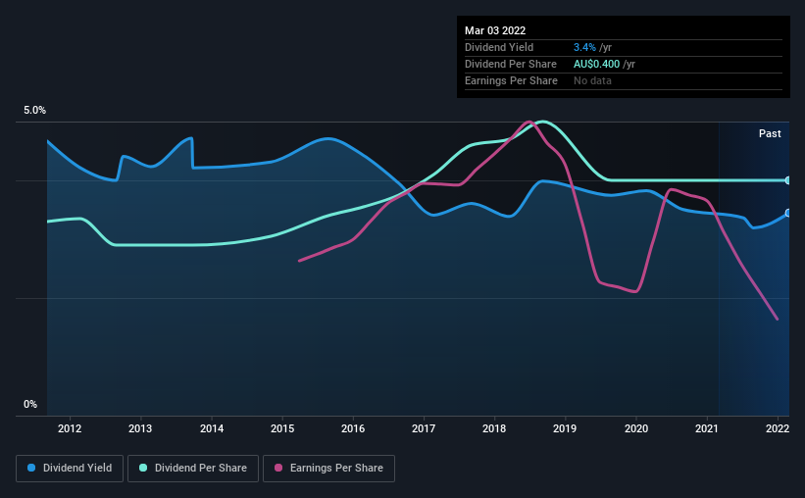Click the teal Dividend Per Share legend dot
This screenshot has width=805, height=498.
pos(143,468)
